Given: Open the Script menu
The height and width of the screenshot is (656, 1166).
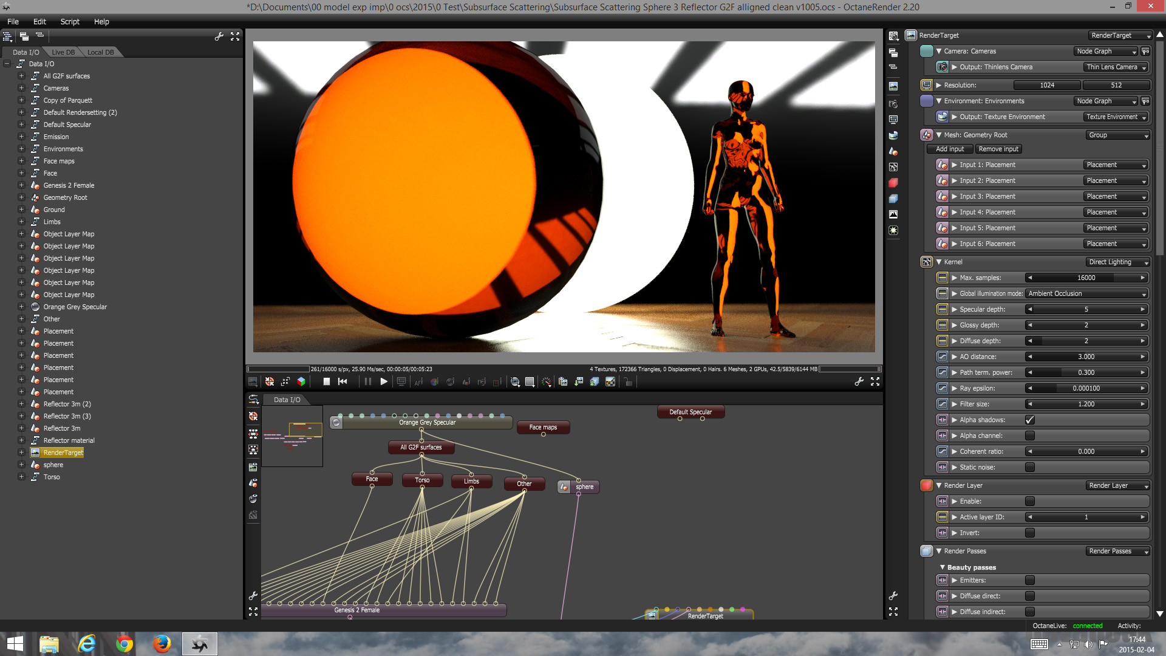Looking at the screenshot, I should click(x=70, y=21).
